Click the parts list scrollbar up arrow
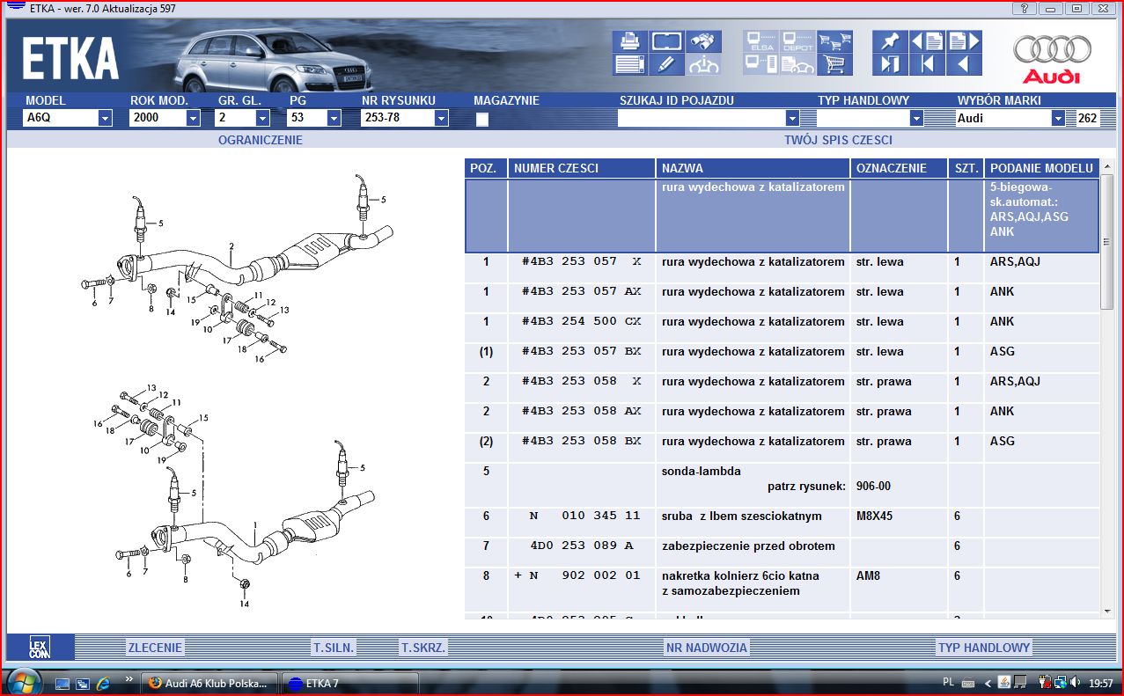The width and height of the screenshot is (1124, 696). 1107,167
